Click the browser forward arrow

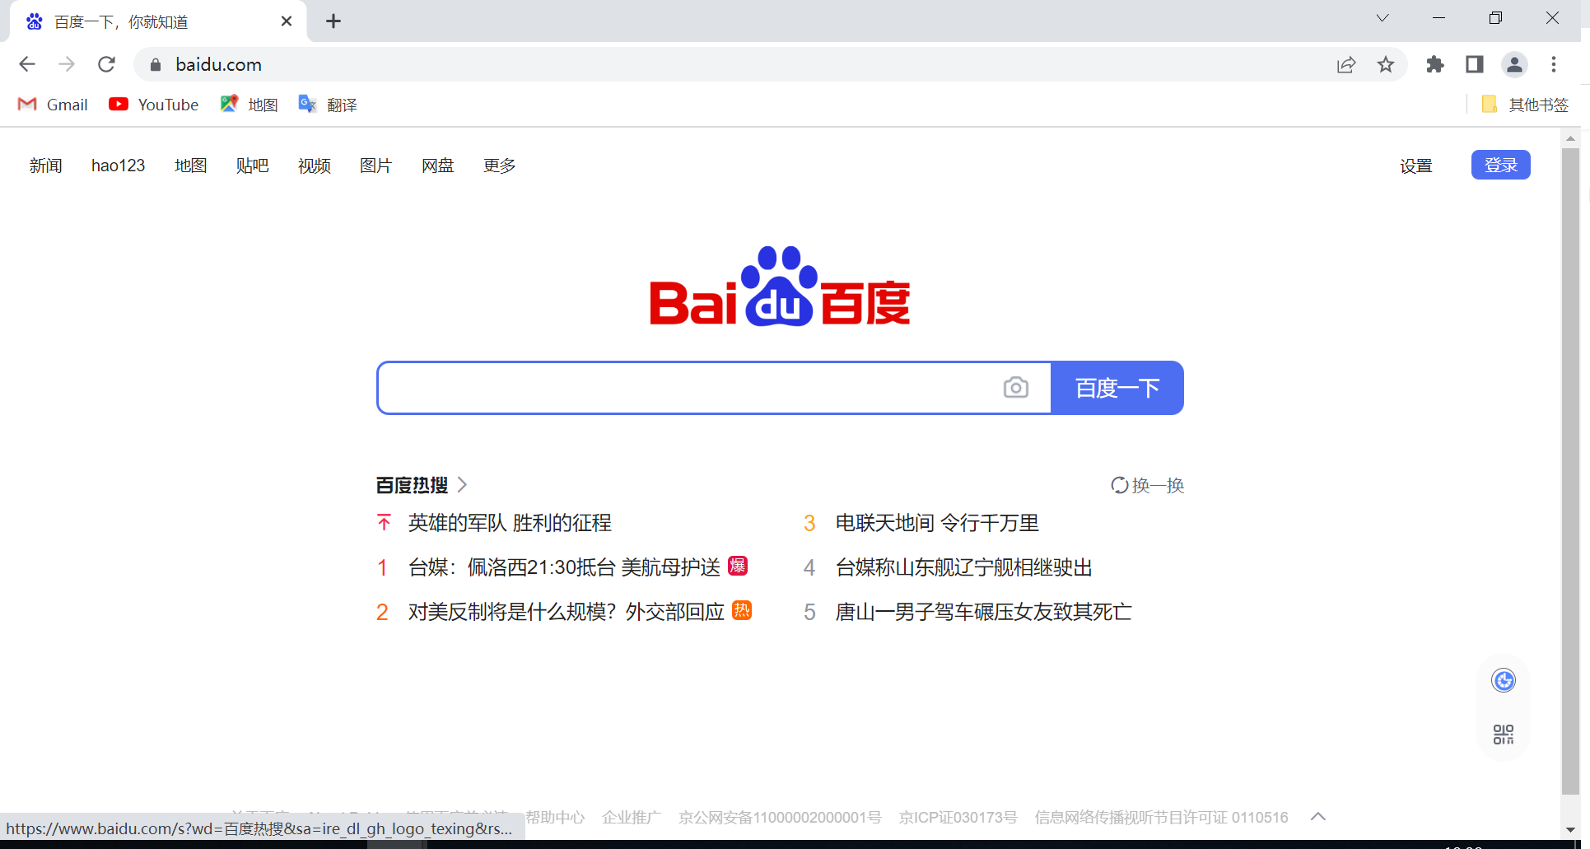67,64
